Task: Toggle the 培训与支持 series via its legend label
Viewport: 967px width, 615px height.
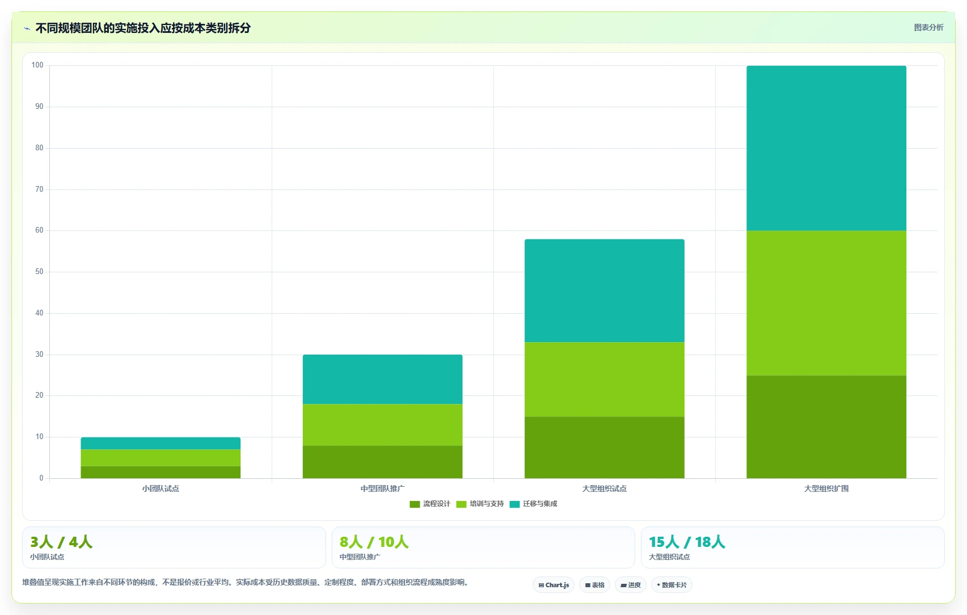Action: click(487, 504)
